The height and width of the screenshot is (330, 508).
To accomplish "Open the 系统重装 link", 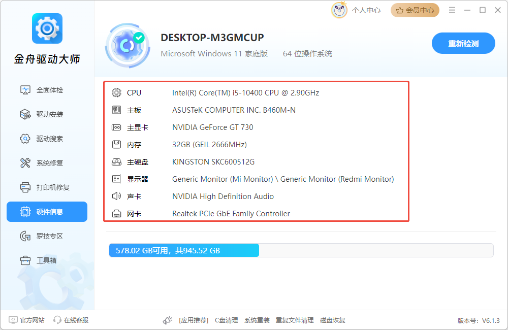I will (257, 320).
